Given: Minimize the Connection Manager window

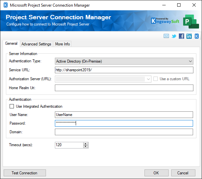Looking at the screenshot, I should tap(164, 5).
